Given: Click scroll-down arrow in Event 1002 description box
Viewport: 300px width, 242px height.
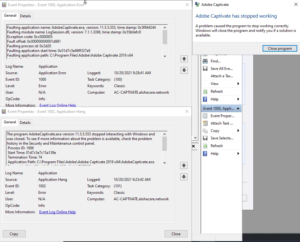Looking at the screenshot, I should (164, 163).
